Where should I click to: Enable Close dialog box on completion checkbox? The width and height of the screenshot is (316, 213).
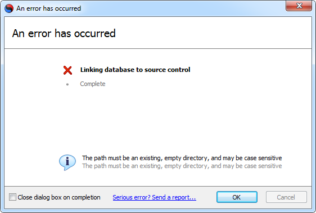tap(12, 197)
